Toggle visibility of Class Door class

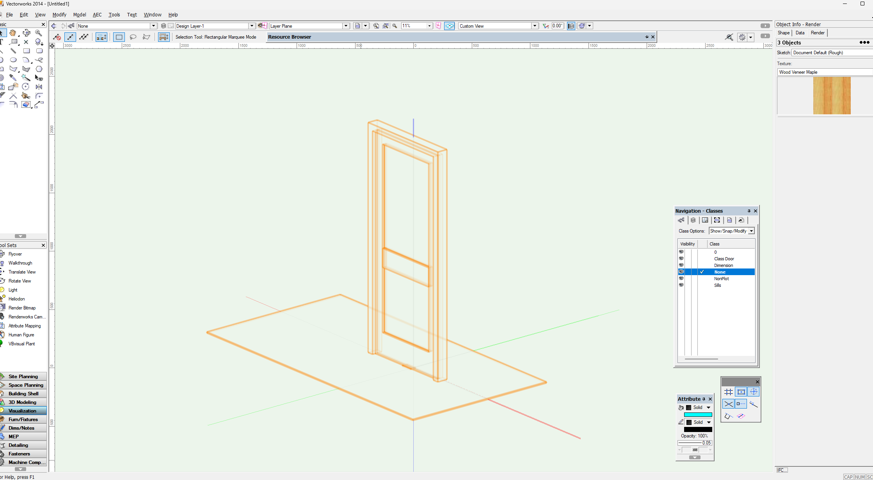tap(681, 259)
